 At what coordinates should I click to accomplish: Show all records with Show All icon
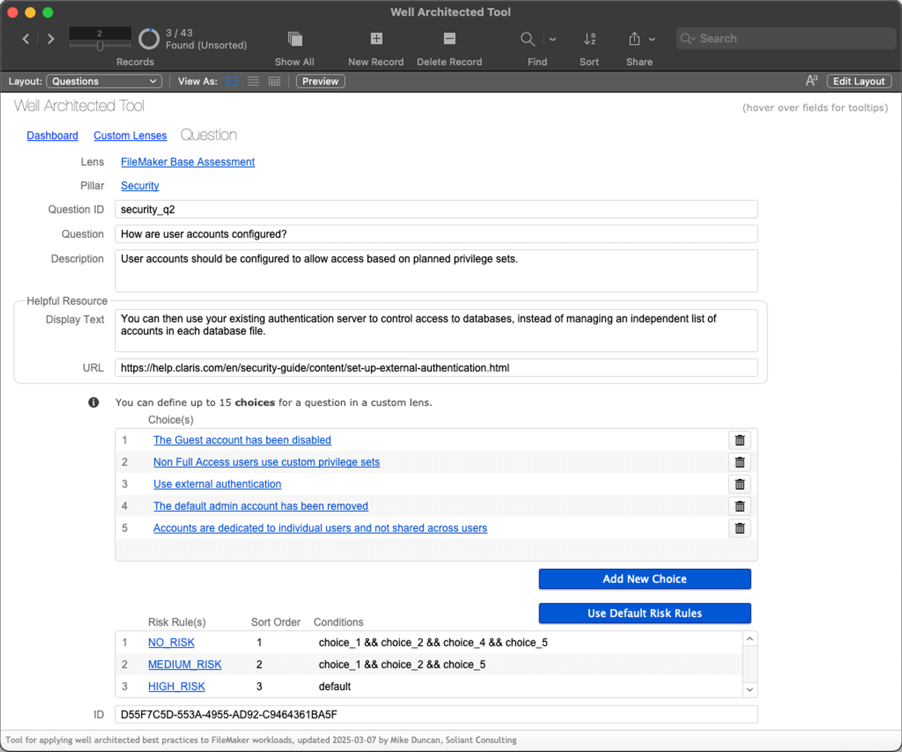pyautogui.click(x=294, y=39)
